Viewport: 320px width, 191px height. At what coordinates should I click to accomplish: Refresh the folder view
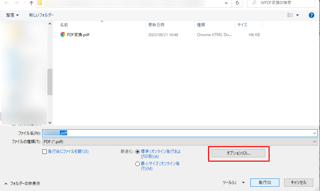tap(237, 3)
